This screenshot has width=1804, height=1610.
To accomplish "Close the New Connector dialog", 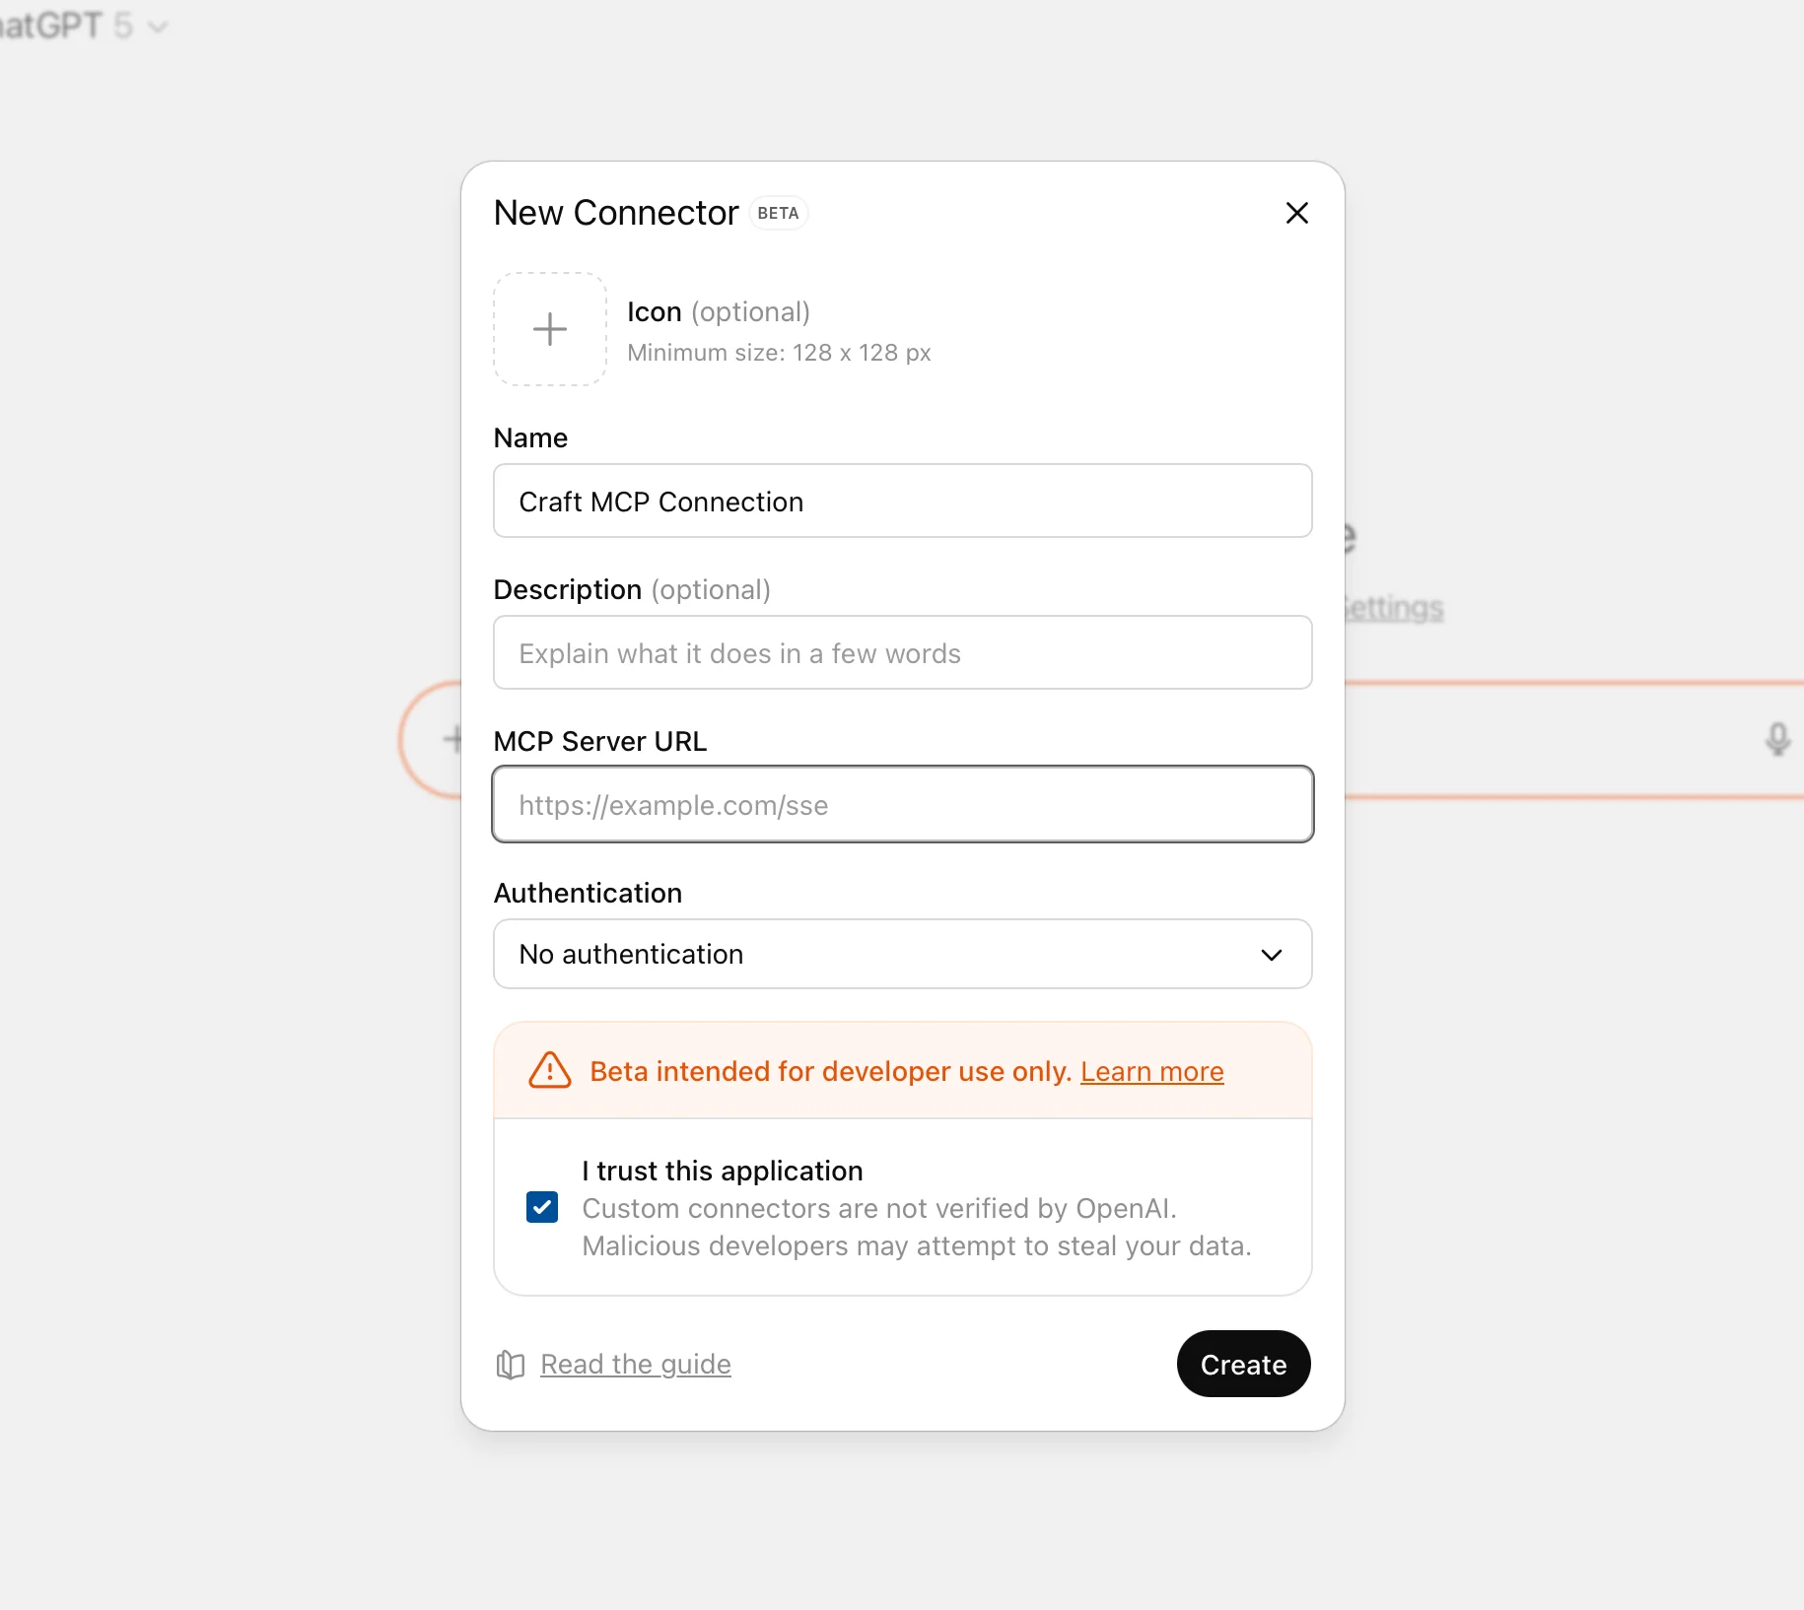I will point(1296,213).
